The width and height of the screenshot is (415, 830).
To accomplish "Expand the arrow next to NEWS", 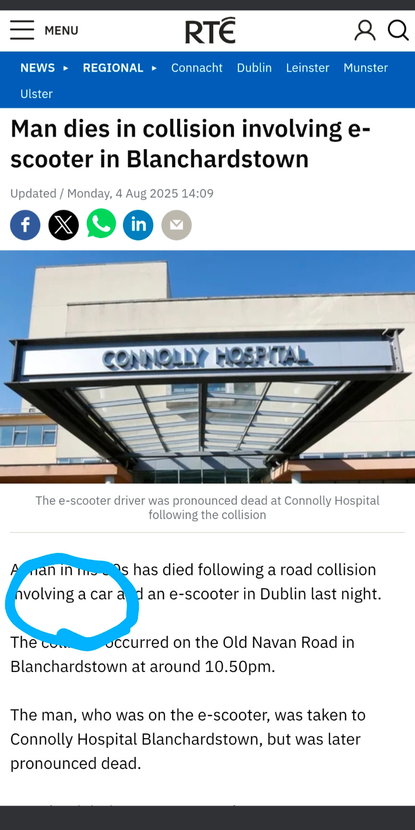I will pyautogui.click(x=66, y=68).
